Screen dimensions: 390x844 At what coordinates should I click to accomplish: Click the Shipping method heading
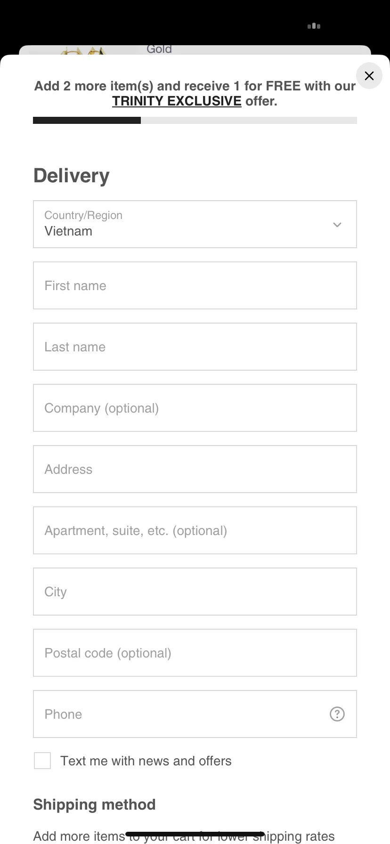pos(94,804)
